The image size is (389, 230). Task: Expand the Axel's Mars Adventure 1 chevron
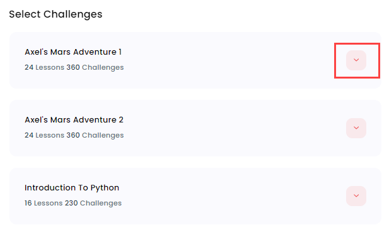click(x=356, y=60)
